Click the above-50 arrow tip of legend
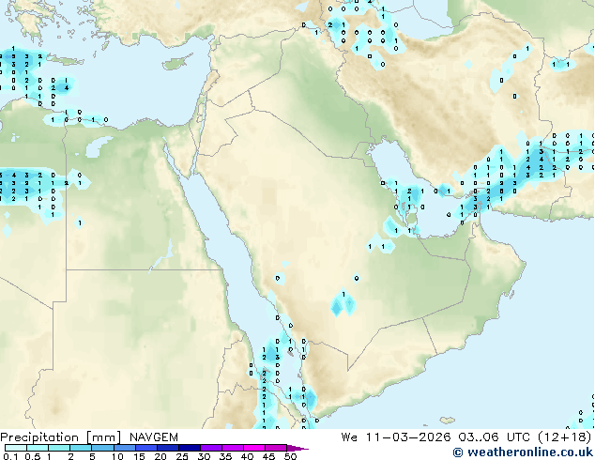 click(297, 448)
